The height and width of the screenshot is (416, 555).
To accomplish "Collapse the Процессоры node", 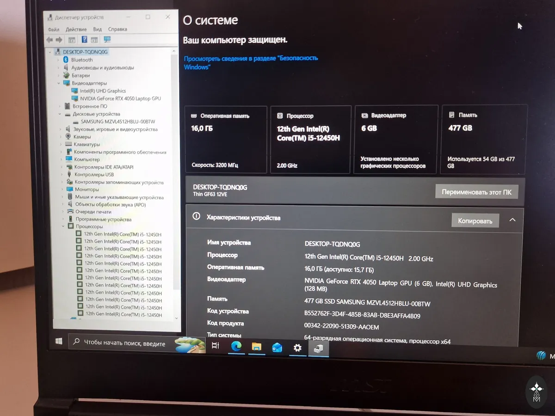I will pyautogui.click(x=63, y=226).
